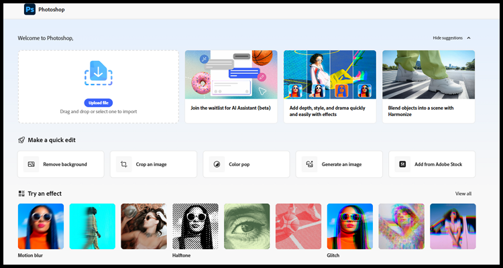
Task: Select the Motion blur effect thumbnail
Action: [x=41, y=226]
